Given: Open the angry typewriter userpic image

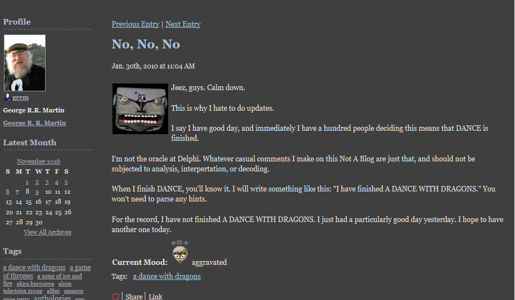Looking at the screenshot, I should pos(140,109).
